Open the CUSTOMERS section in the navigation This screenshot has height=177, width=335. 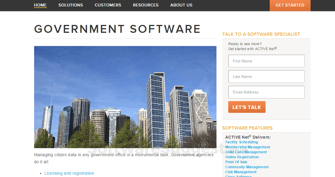click(x=108, y=5)
